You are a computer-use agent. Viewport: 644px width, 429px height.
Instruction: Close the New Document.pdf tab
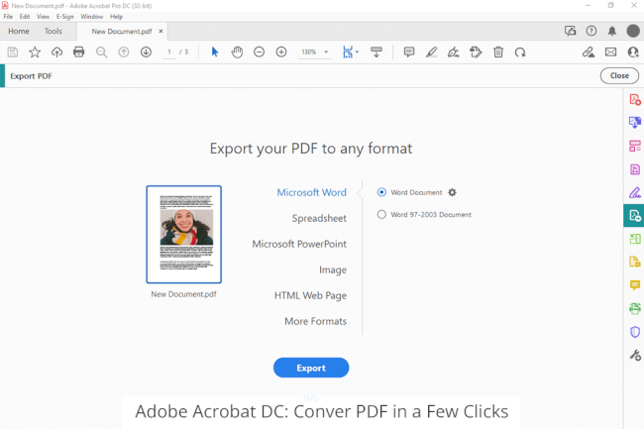point(161,31)
